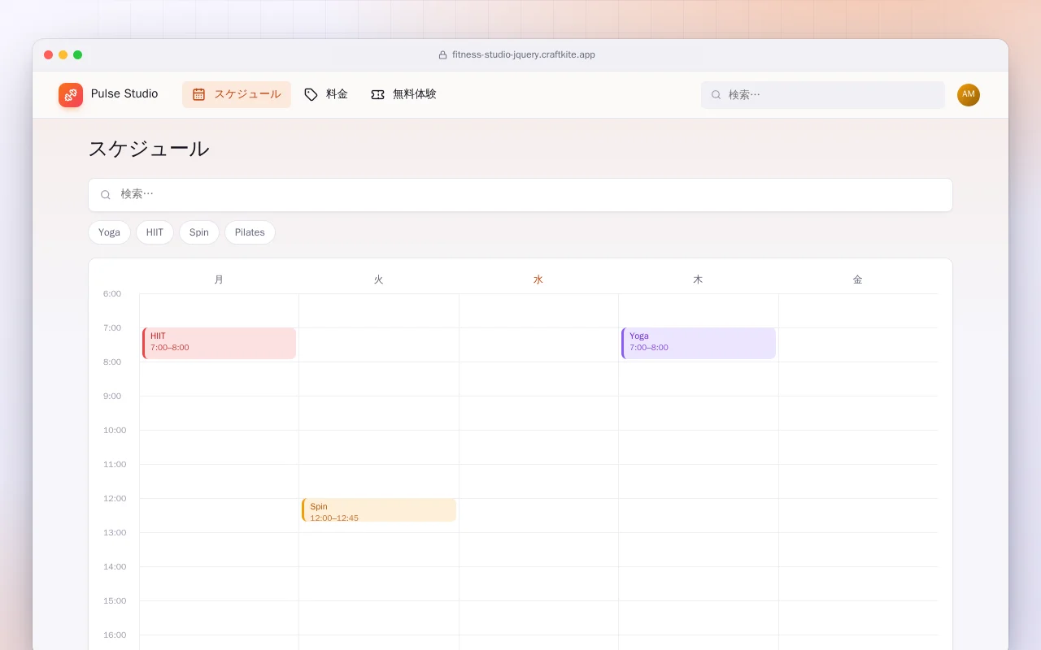Toggle the Yoga filter chip

click(109, 232)
